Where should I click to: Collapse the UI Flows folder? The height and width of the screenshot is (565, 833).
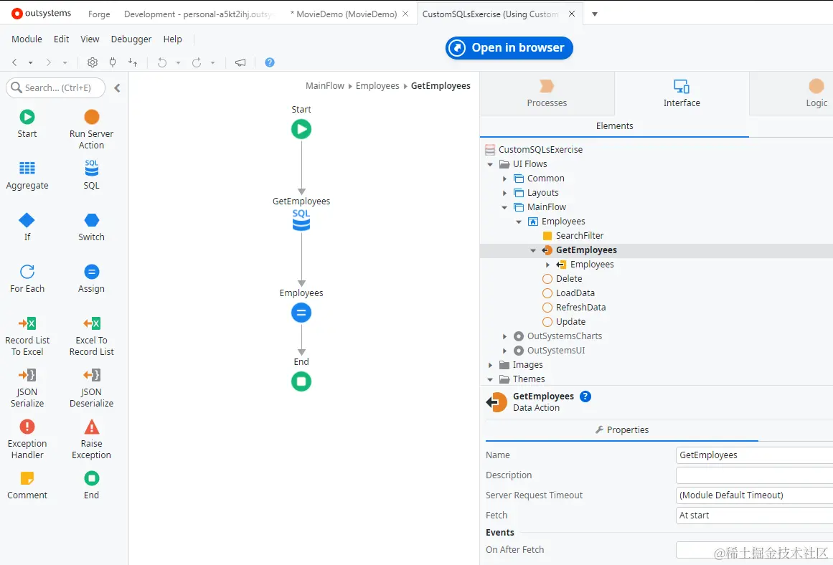pos(490,165)
